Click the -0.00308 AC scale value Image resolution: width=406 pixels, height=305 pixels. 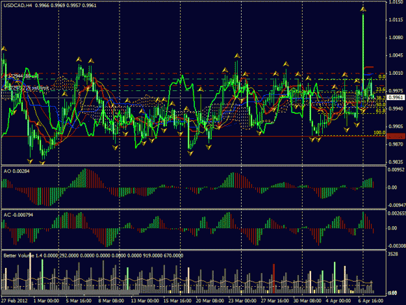396,246
